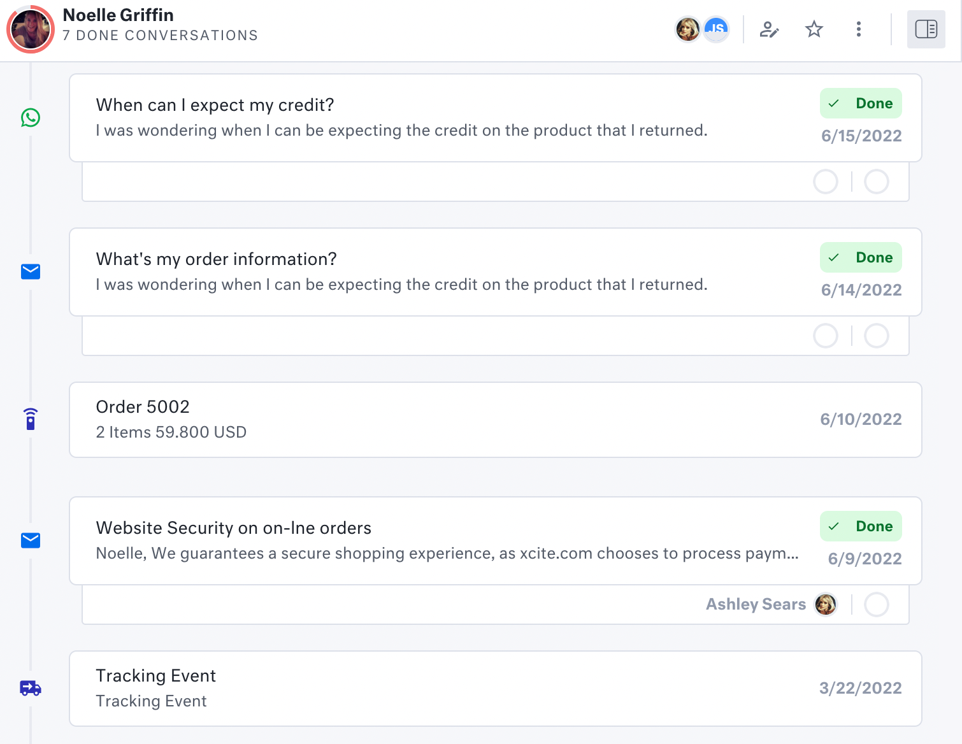The image size is (962, 744).
Task: Click Ashley Sears assignee name
Action: [x=756, y=604]
